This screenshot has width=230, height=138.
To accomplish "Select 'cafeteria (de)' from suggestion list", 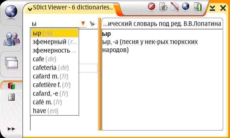I will click(51, 68).
